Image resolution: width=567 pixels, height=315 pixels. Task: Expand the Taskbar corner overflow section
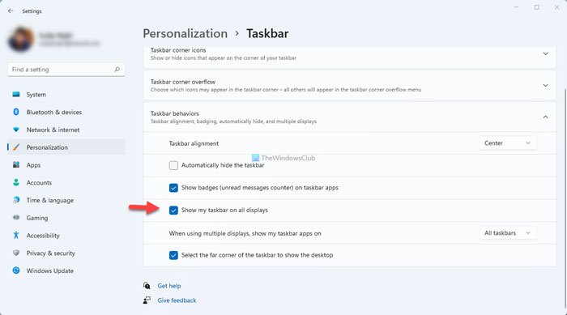tap(545, 85)
